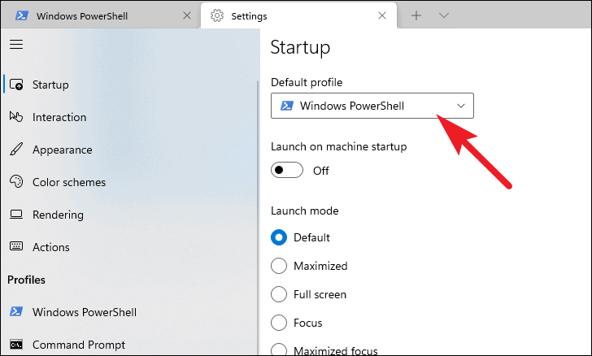The width and height of the screenshot is (592, 356).
Task: Open a new tab with plus button
Action: click(416, 15)
